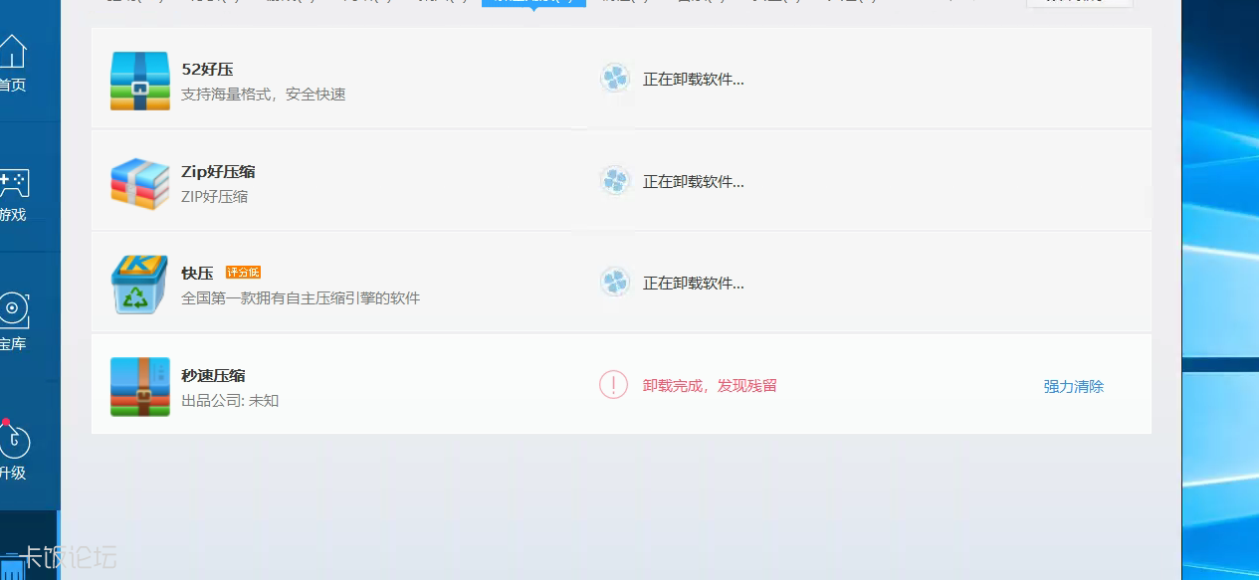This screenshot has height=580, width=1259.
Task: Select the 52好压 software name
Action: click(x=207, y=70)
